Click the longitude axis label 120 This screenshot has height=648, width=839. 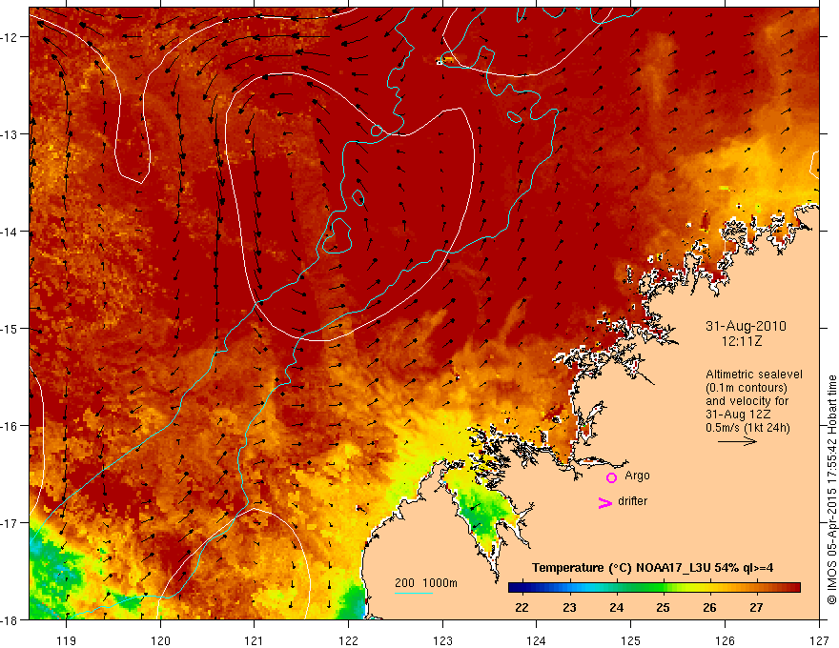point(160,640)
